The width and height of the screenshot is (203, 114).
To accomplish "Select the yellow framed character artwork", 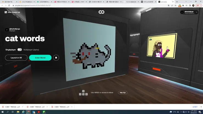I will coord(162,46).
